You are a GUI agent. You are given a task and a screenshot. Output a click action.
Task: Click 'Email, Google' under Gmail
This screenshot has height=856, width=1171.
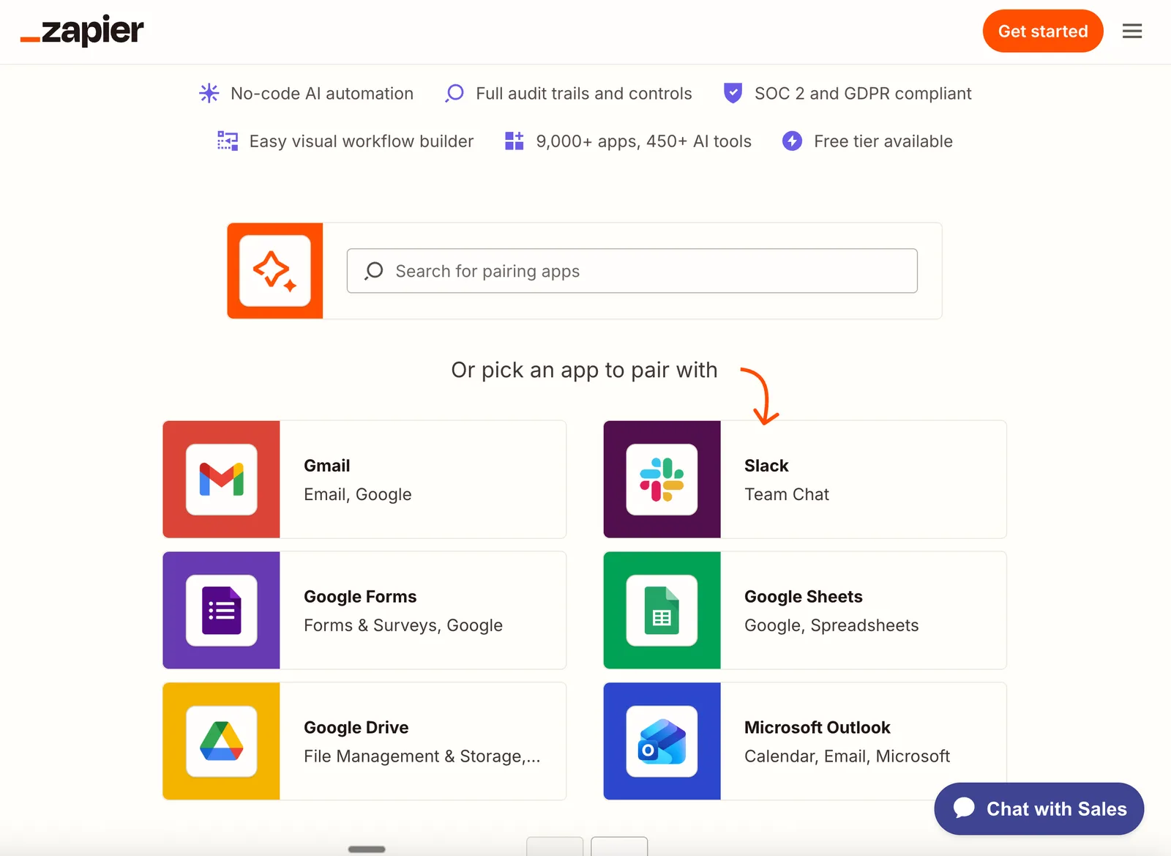(x=358, y=495)
